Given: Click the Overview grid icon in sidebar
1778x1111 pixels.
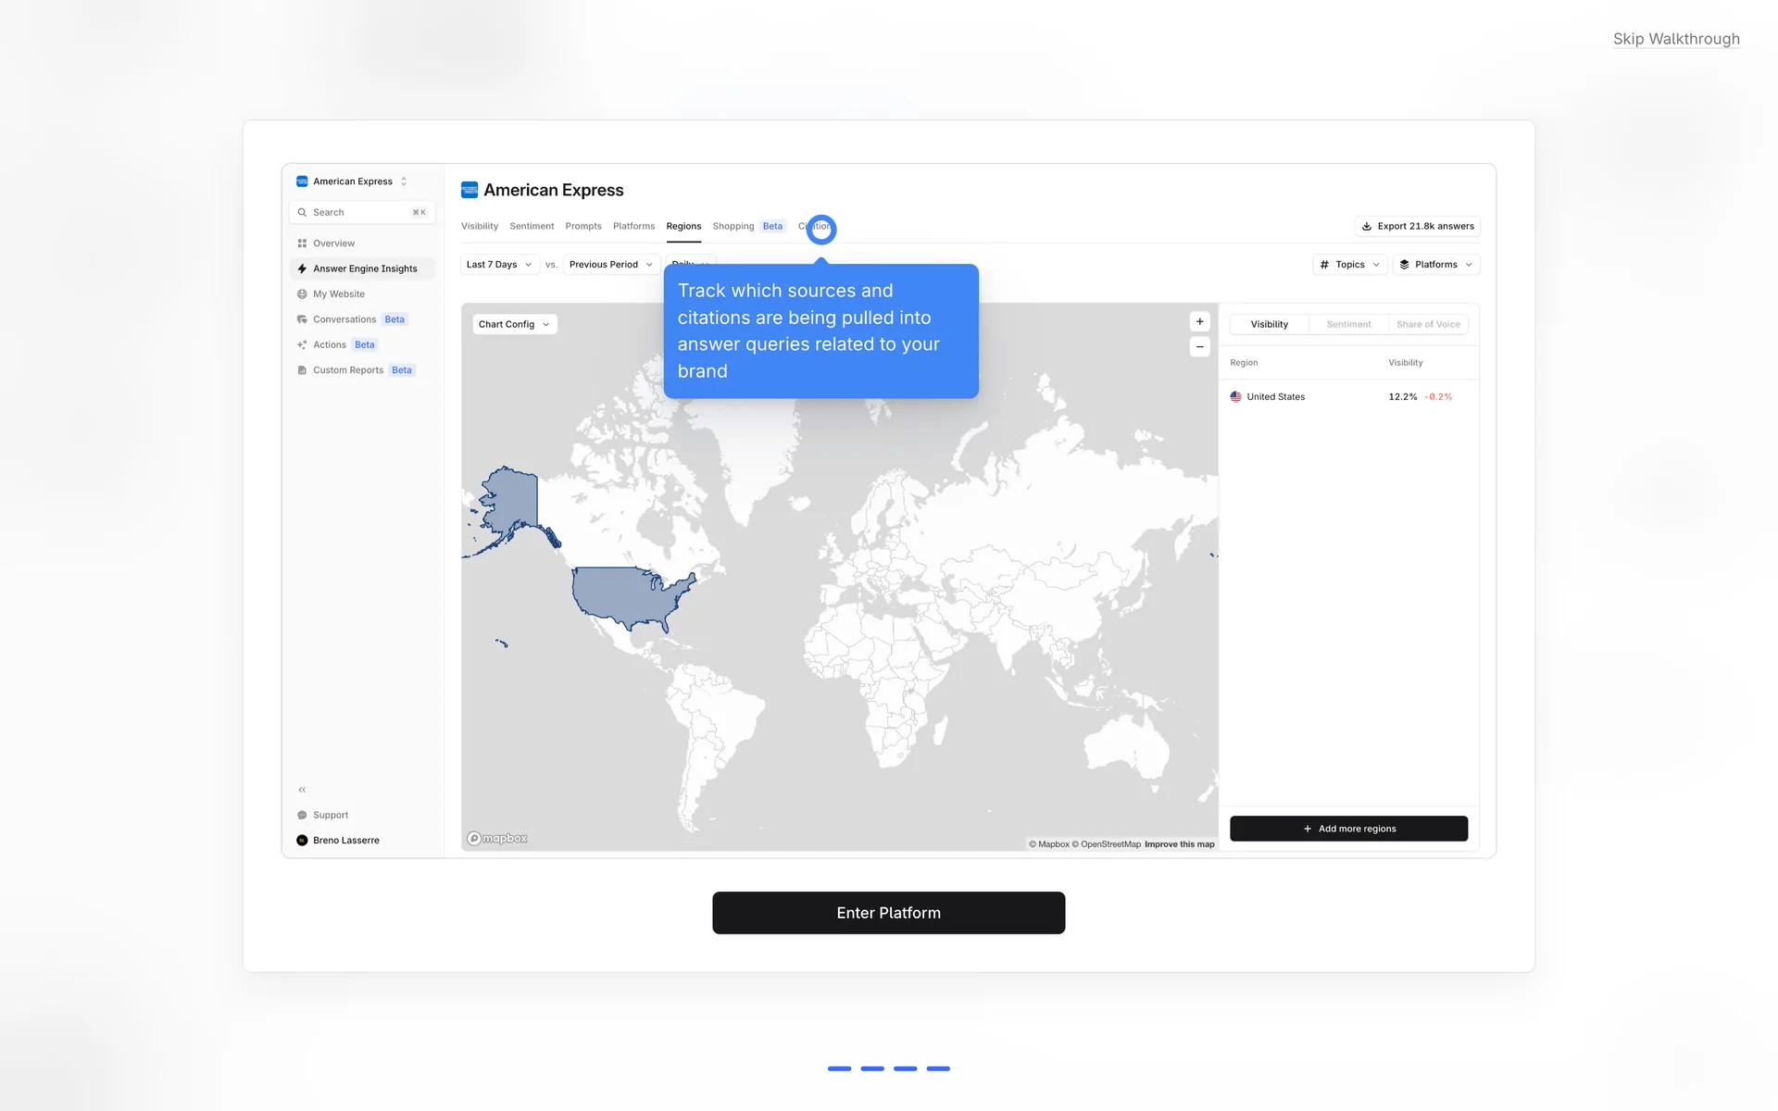Looking at the screenshot, I should (x=302, y=243).
